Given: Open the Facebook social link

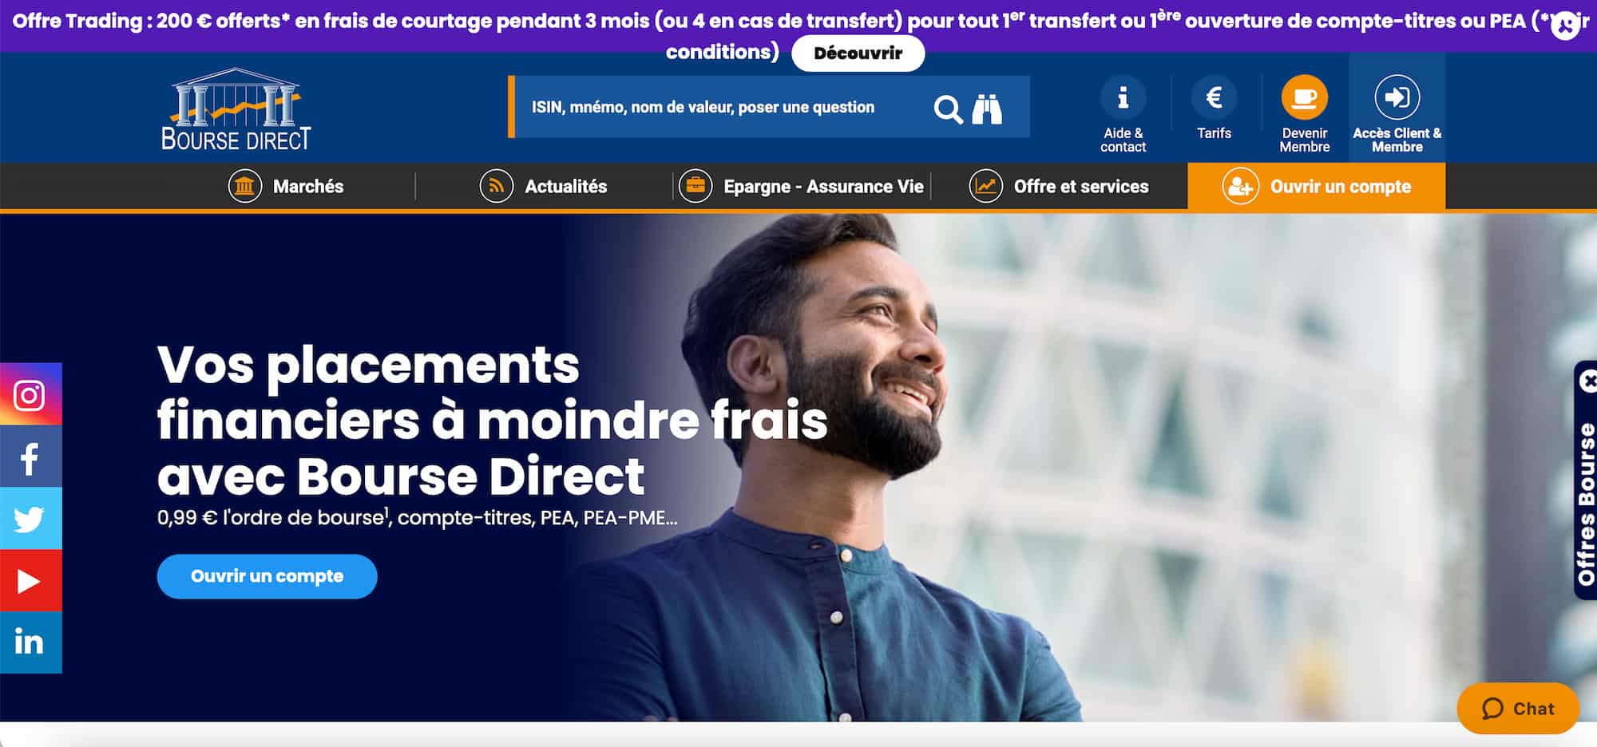Looking at the screenshot, I should click(x=30, y=457).
